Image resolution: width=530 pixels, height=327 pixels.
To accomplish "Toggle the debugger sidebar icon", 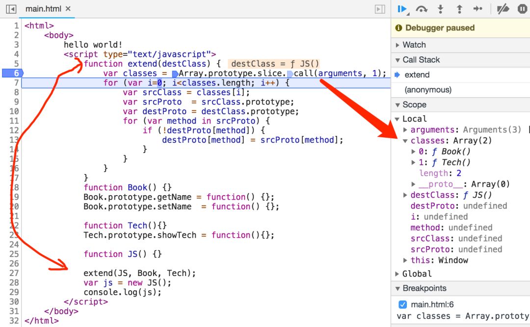I will (380, 9).
